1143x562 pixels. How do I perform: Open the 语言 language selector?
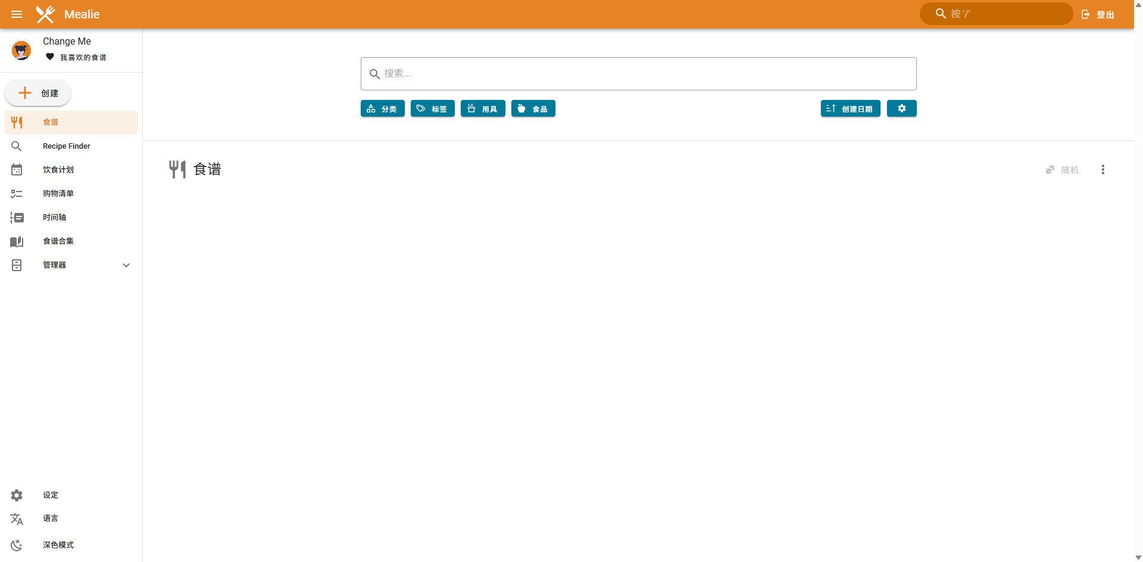tap(71, 519)
